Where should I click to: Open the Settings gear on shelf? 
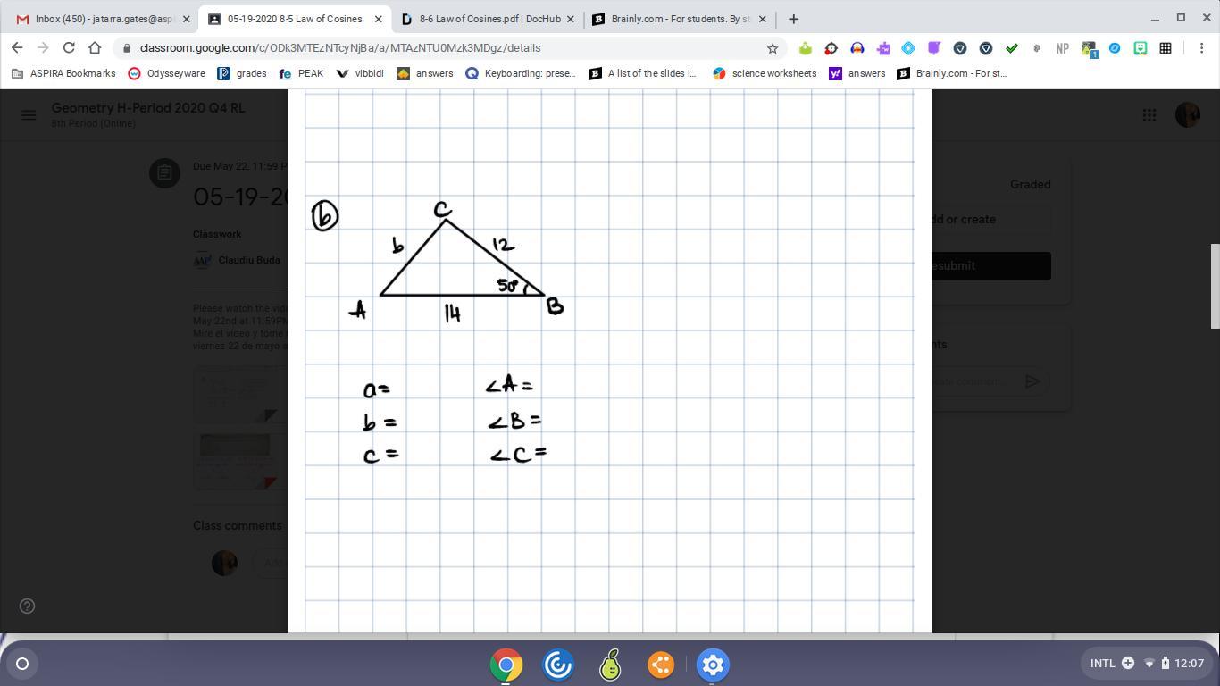pyautogui.click(x=713, y=665)
